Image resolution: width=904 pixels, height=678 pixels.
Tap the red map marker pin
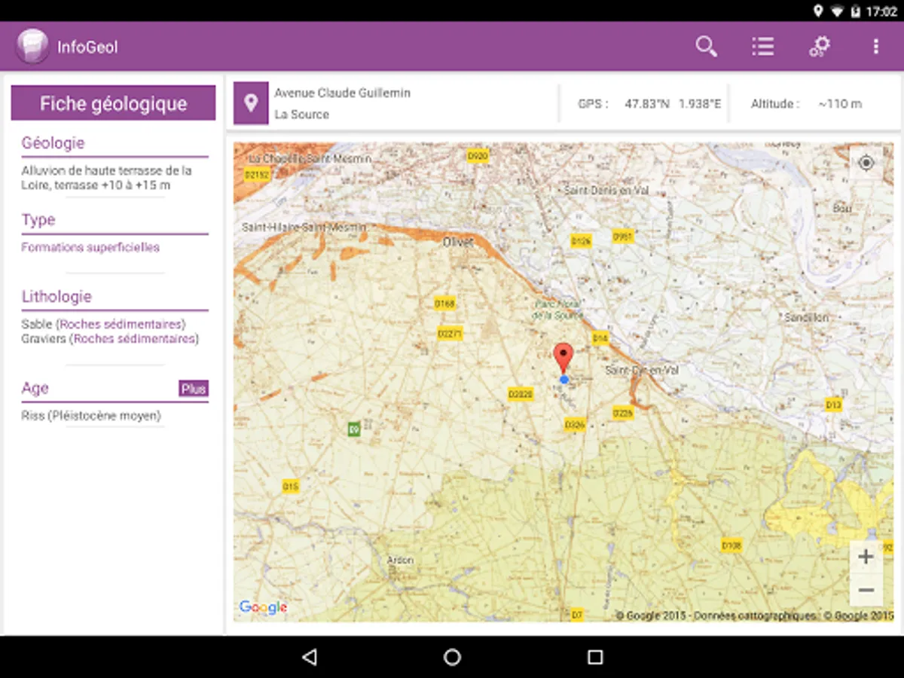click(563, 358)
